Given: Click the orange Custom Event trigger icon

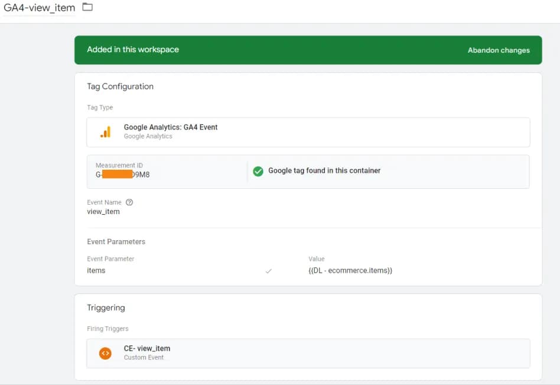Looking at the screenshot, I should pyautogui.click(x=105, y=353).
